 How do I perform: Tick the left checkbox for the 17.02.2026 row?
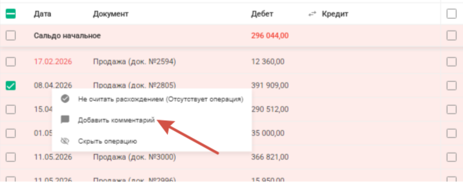click(x=11, y=62)
